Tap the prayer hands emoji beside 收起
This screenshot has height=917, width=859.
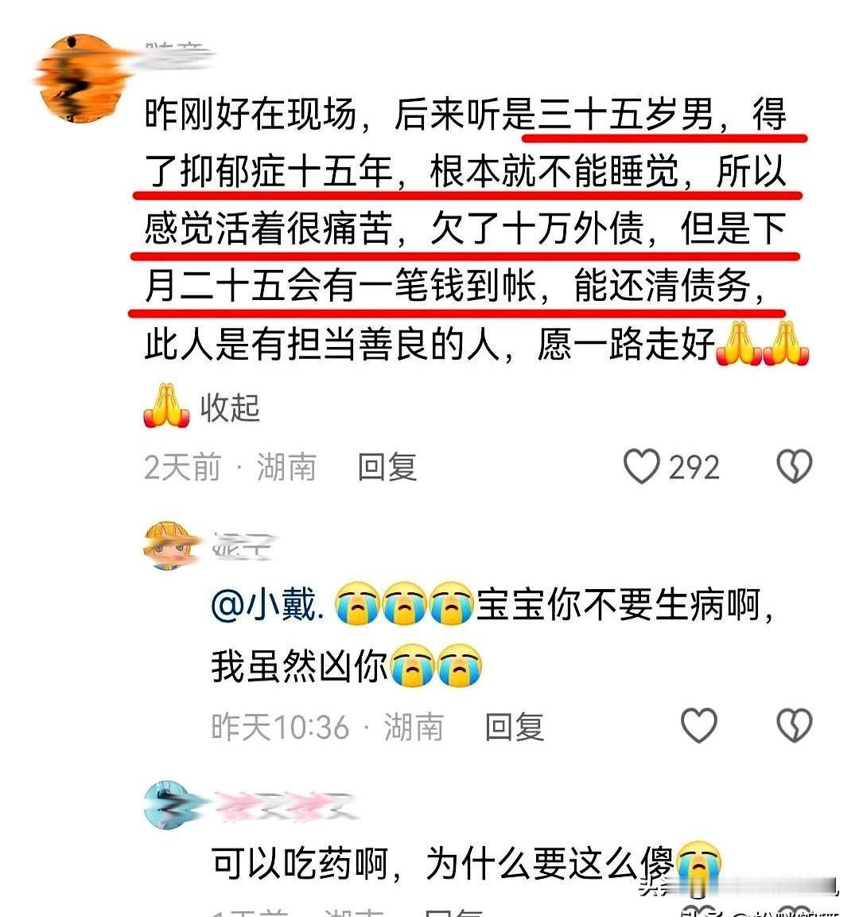pos(166,406)
